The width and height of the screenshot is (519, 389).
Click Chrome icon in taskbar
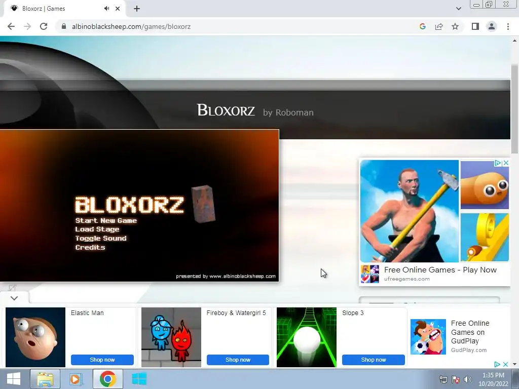click(108, 379)
